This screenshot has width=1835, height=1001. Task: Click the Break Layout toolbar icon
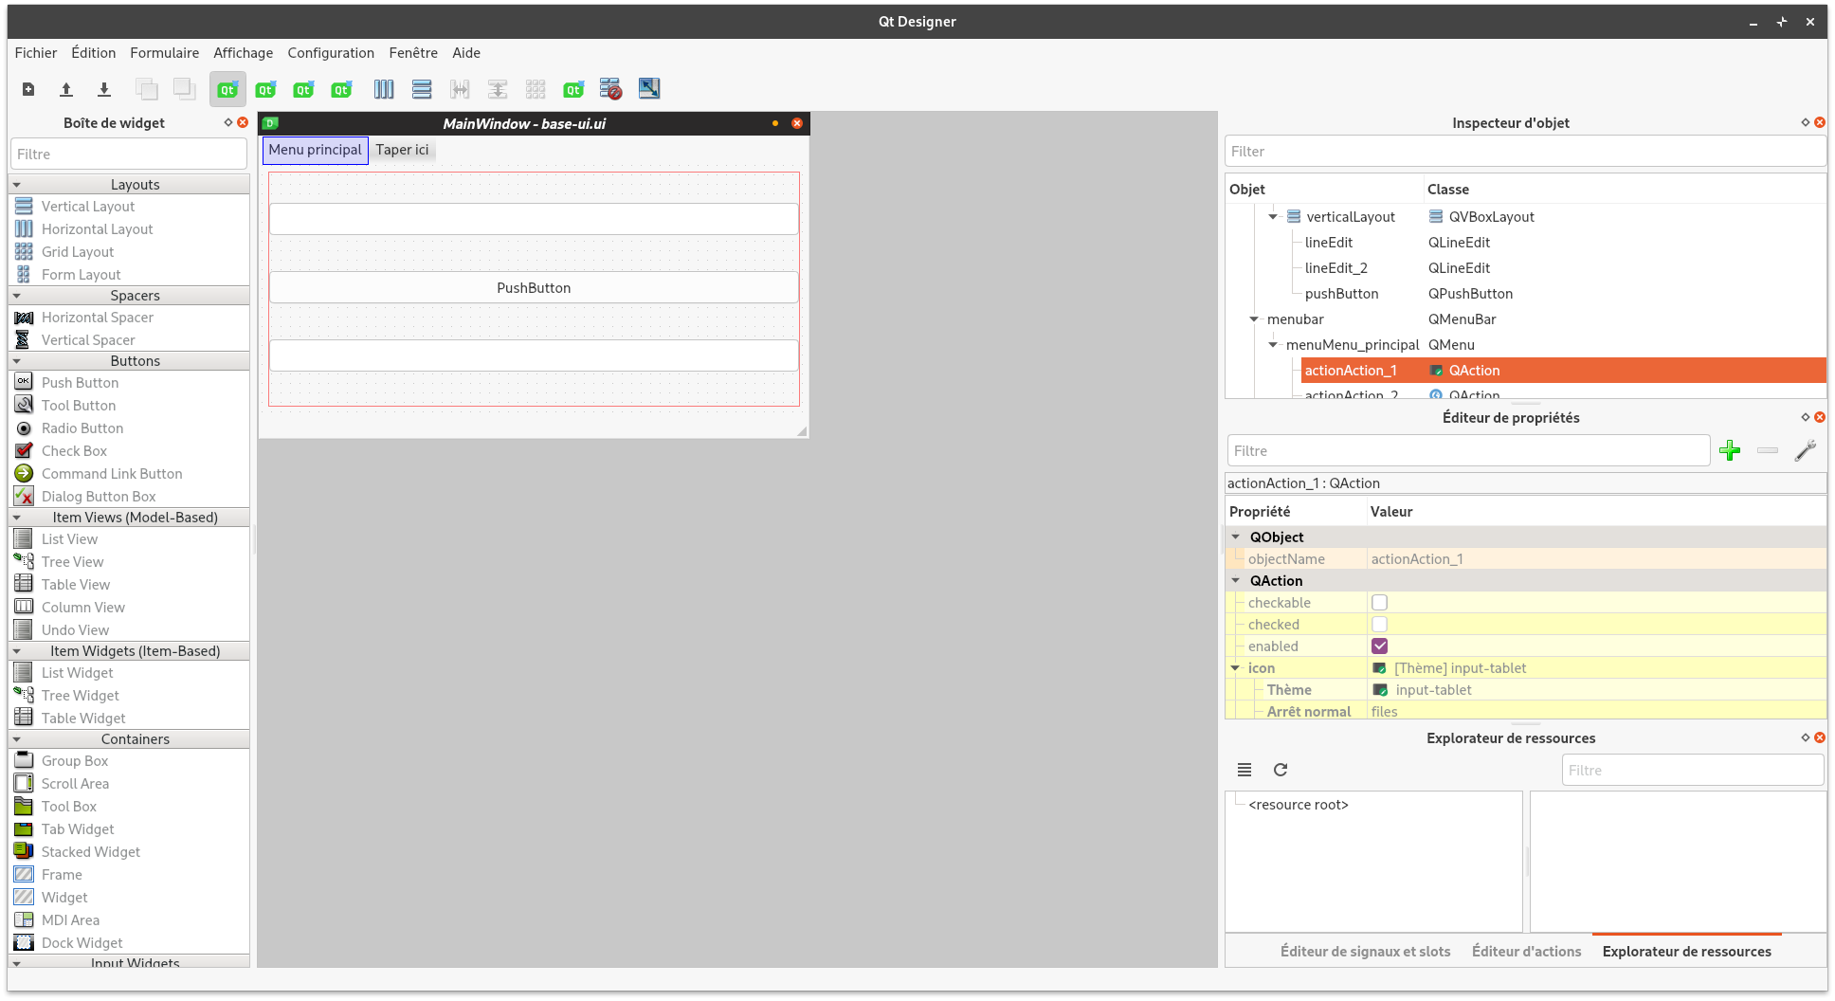pos(610,88)
